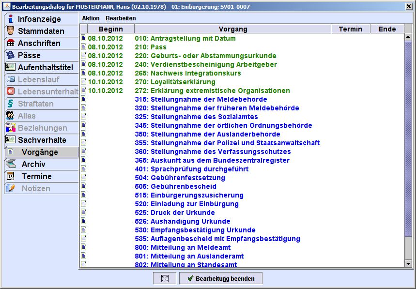Open the Archiv tab
Screen dimensions: 416x289
42,164
